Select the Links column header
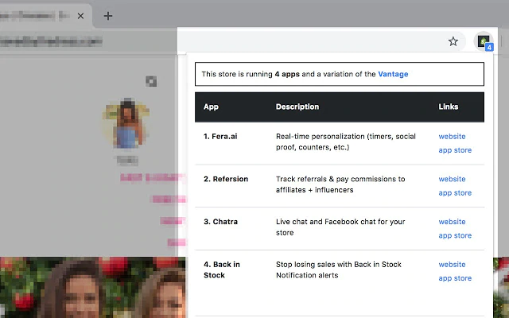Viewport: 509px width, 318px height. point(449,107)
